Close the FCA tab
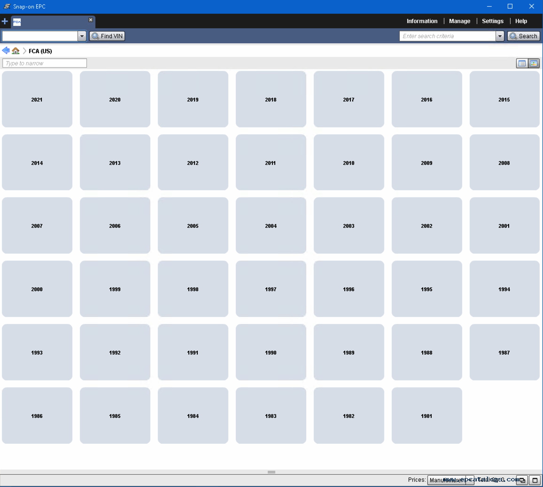This screenshot has height=487, width=543. (x=91, y=20)
